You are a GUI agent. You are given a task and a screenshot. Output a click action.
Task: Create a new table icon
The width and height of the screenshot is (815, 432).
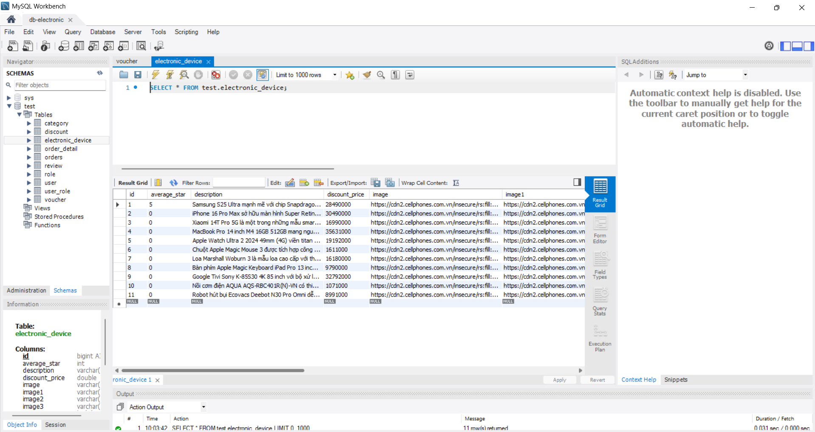pyautogui.click(x=79, y=46)
